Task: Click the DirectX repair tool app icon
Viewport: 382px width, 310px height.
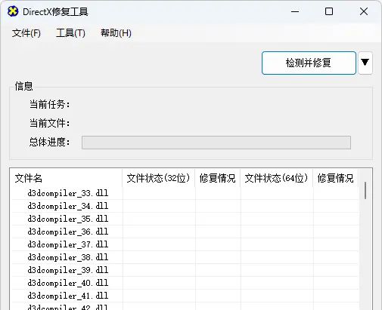Action: point(13,11)
